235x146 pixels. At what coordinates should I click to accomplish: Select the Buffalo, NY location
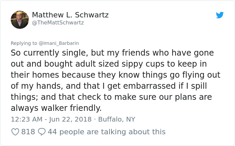click(x=116, y=119)
